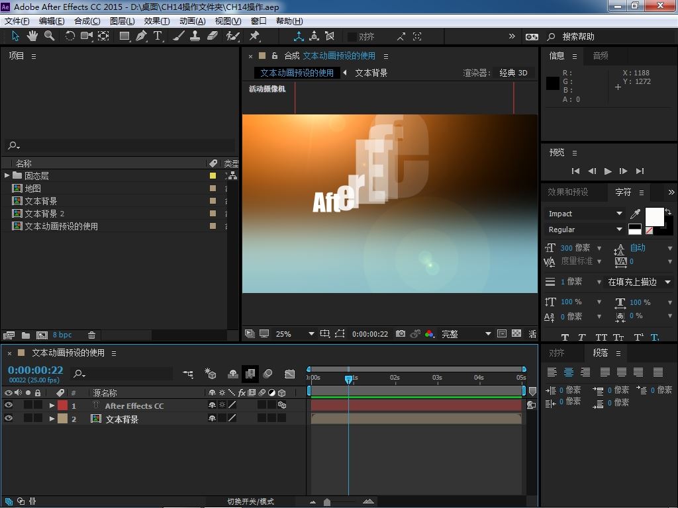Jump to the first frame
Viewport: 678px width, 508px height.
tap(575, 171)
